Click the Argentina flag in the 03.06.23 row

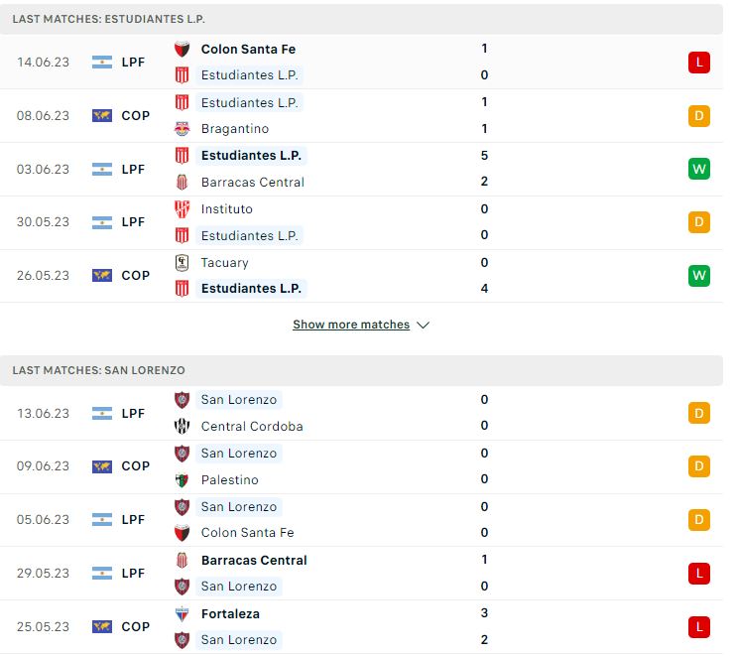[x=102, y=169]
